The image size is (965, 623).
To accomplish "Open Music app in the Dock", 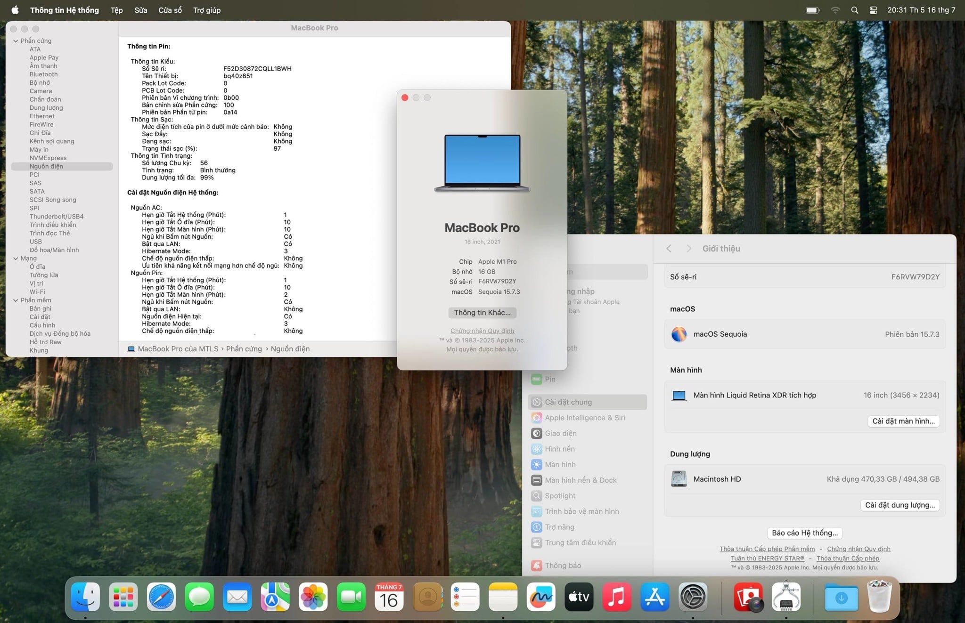I will click(617, 597).
